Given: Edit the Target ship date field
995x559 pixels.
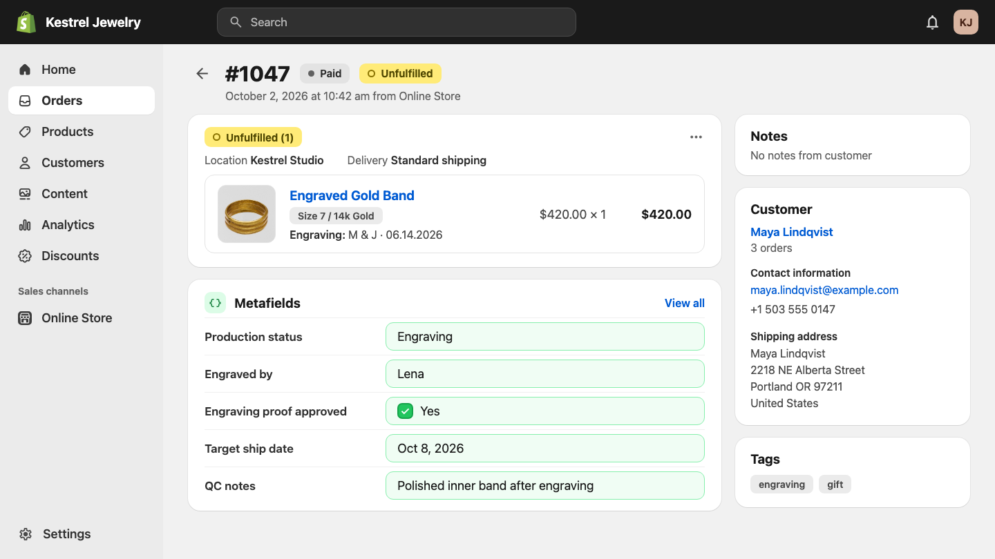Looking at the screenshot, I should click(545, 449).
